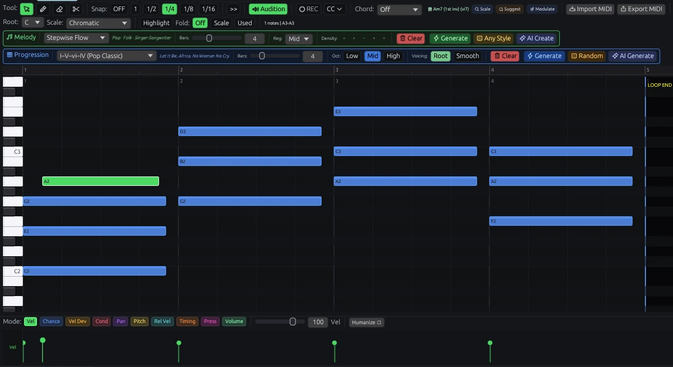
Task: Set Fold to Scale
Action: pos(221,23)
